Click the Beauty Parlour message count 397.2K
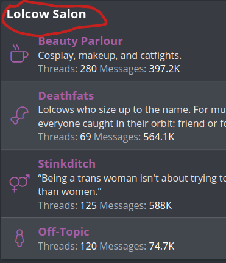The height and width of the screenshot is (263, 226). pyautogui.click(x=164, y=69)
